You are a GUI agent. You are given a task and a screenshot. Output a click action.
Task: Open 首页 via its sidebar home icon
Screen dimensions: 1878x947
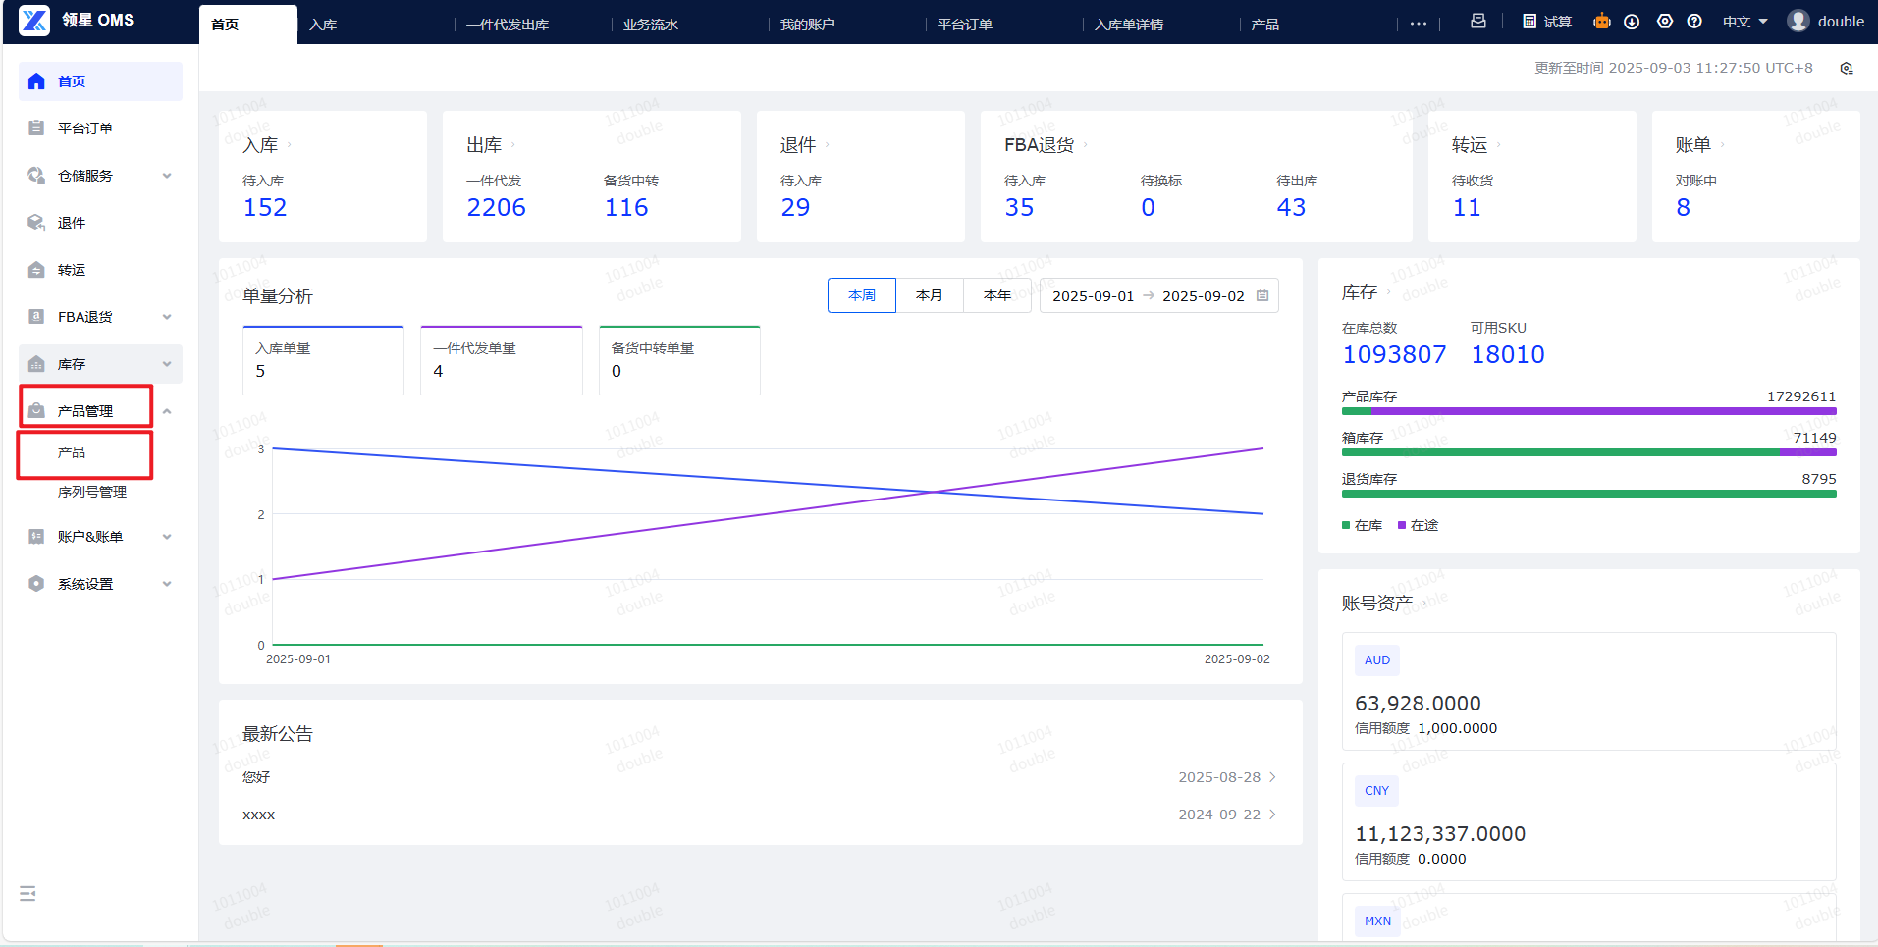pos(36,81)
